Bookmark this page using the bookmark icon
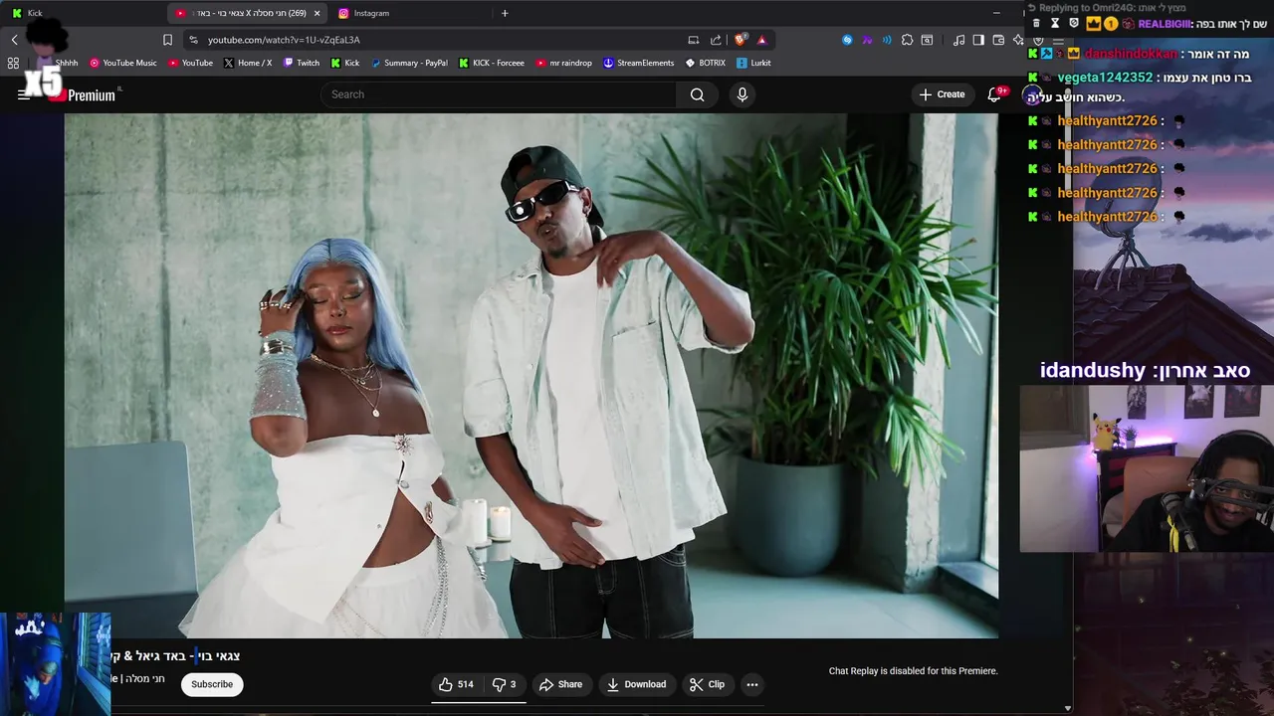The image size is (1274, 716). tap(167, 40)
